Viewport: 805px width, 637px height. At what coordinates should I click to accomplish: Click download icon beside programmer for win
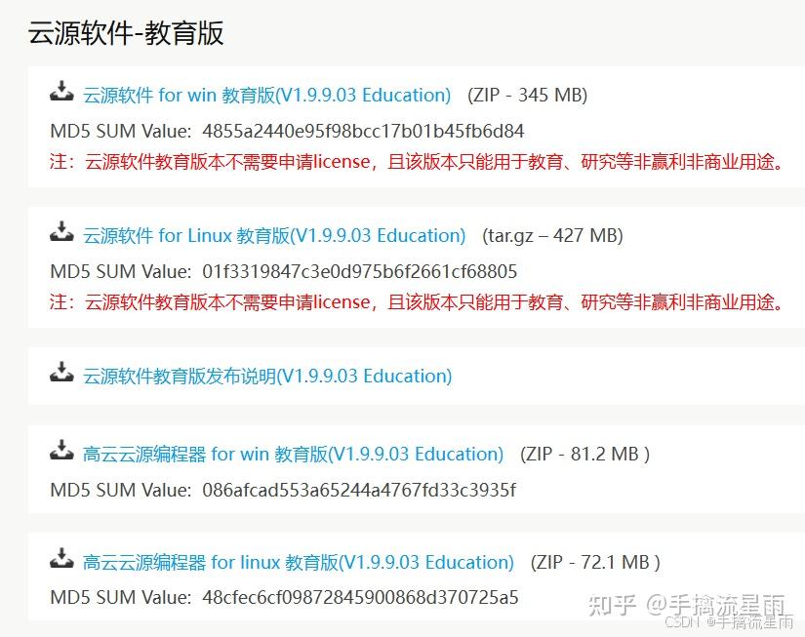click(x=61, y=450)
